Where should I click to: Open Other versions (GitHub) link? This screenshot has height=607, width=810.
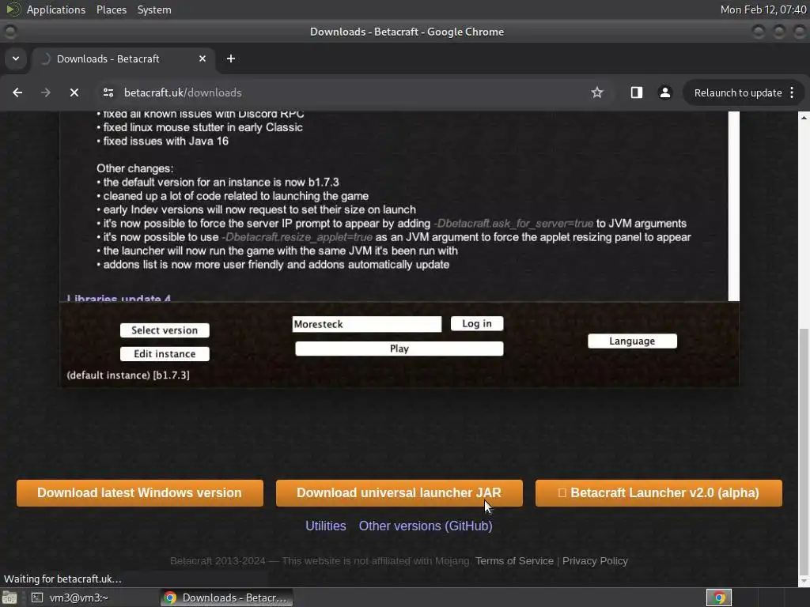[426, 526]
